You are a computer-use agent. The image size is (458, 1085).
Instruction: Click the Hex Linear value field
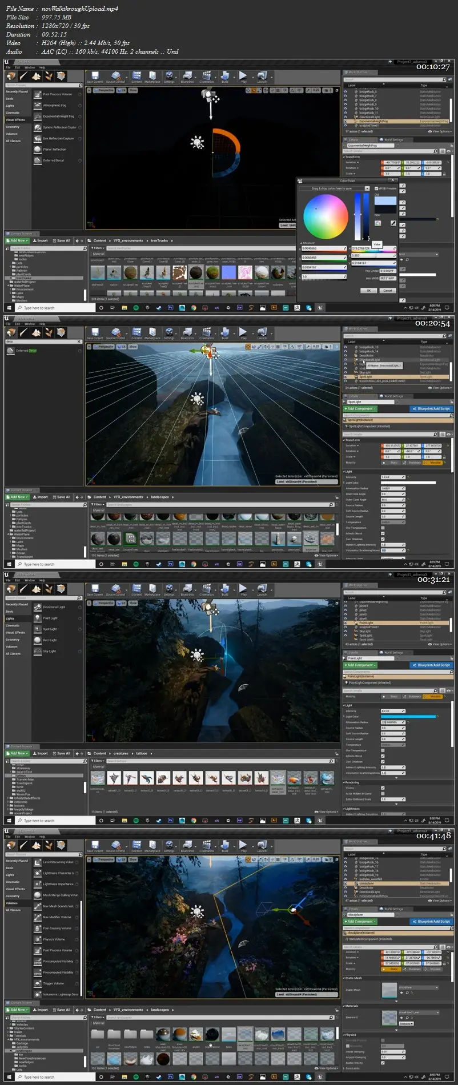coord(388,271)
